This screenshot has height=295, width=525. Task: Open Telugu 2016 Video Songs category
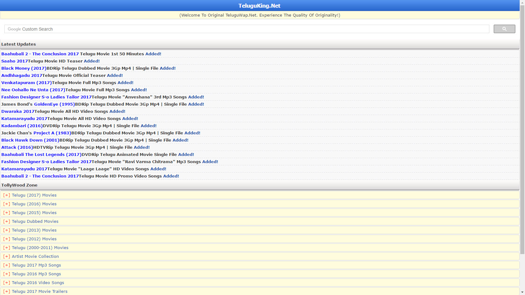(38, 282)
